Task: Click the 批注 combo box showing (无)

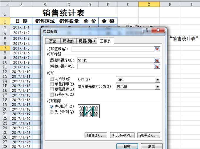Action: (138, 80)
